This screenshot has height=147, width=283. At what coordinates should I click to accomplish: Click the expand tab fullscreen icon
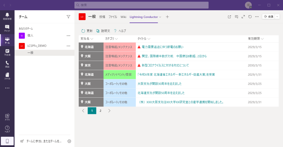tap(243, 17)
